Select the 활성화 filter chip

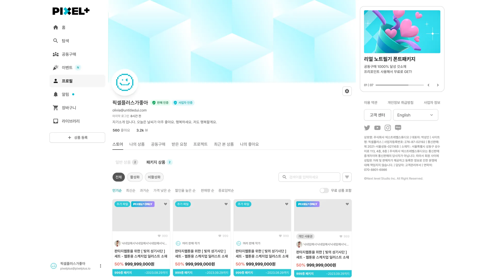pos(135,177)
